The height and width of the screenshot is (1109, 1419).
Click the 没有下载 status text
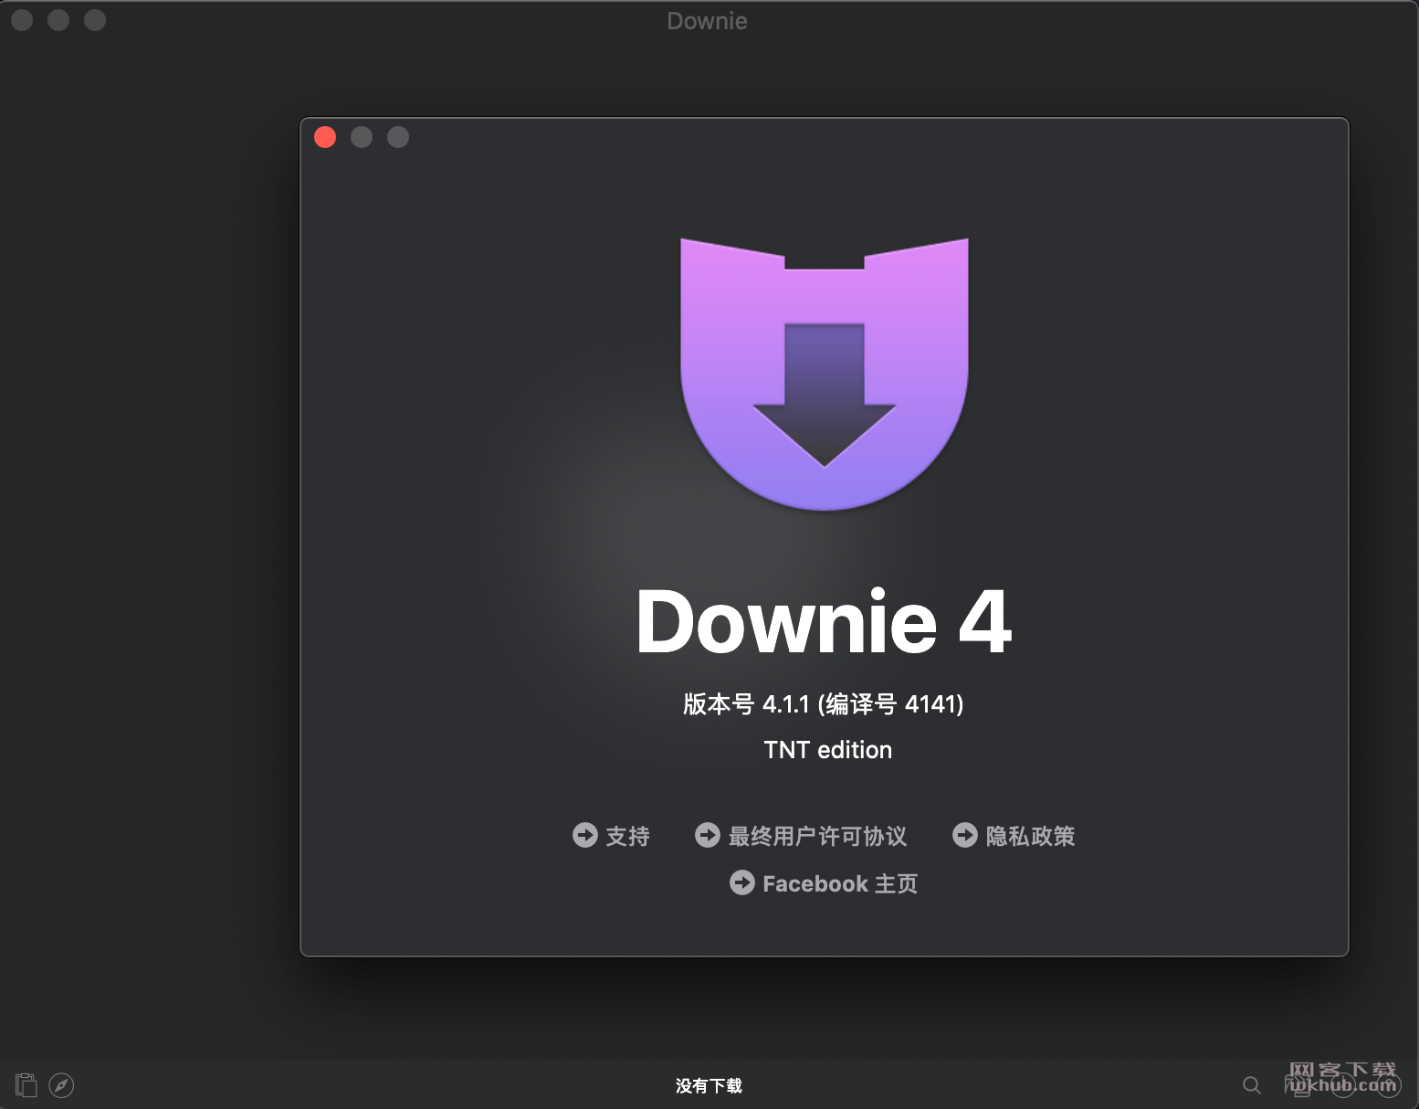(709, 1085)
